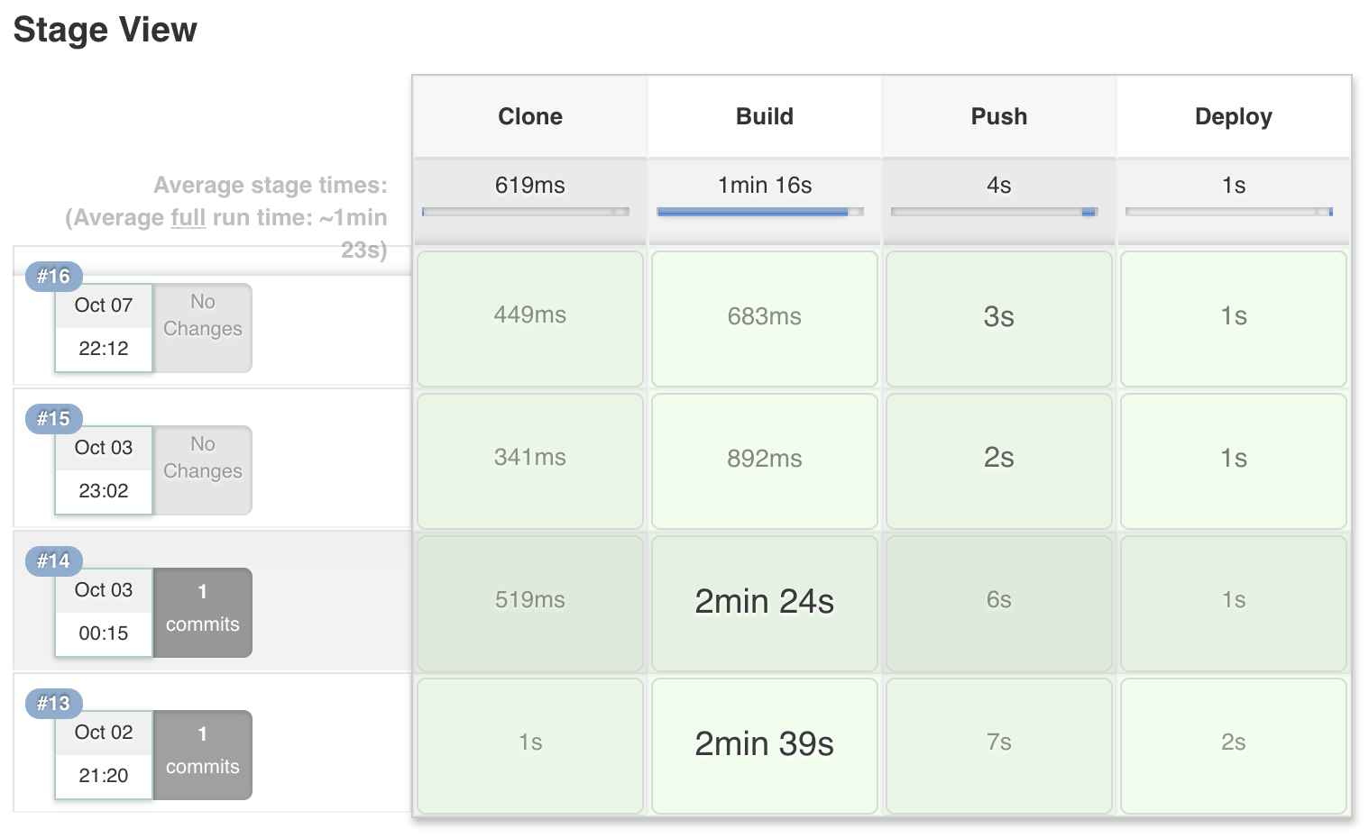This screenshot has width=1369, height=838.
Task: View the 1 commits box for build #13
Action: coord(202,754)
